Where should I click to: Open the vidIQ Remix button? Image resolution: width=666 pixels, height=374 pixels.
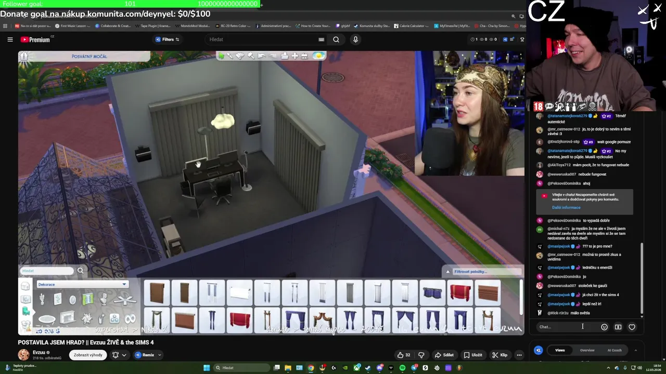point(145,355)
